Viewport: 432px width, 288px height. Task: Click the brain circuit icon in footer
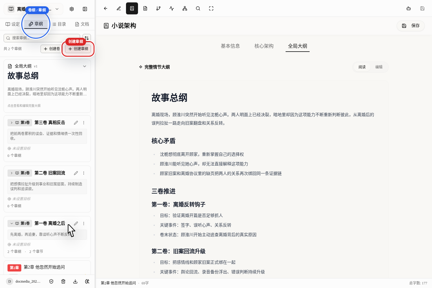87,281
